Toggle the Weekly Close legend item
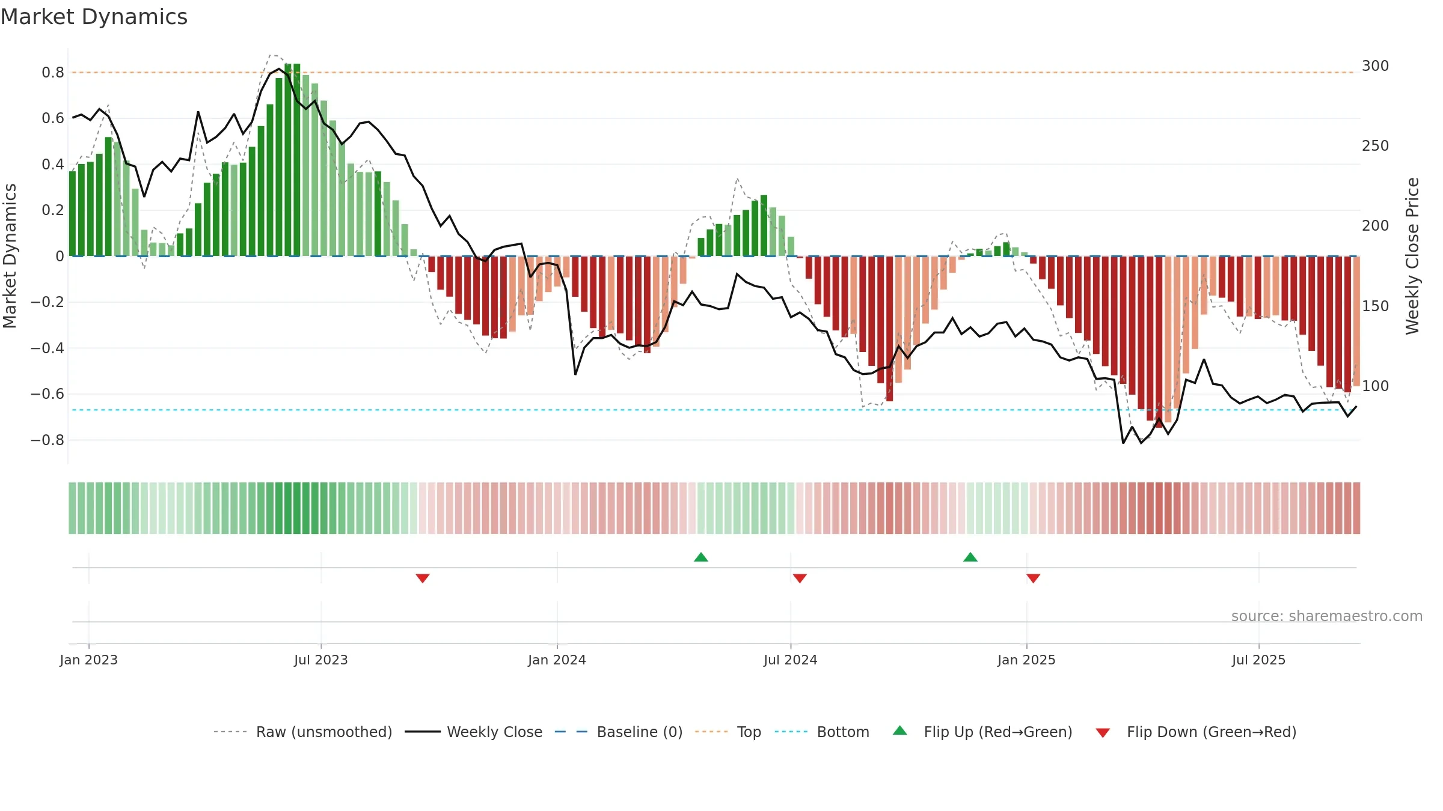 (x=473, y=732)
